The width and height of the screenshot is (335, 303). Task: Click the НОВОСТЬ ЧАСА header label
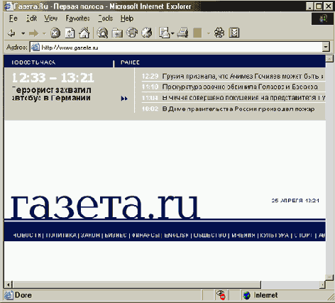click(x=33, y=62)
